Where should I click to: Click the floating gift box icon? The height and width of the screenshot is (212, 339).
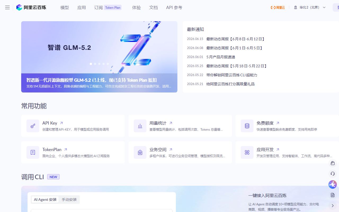tap(333, 163)
